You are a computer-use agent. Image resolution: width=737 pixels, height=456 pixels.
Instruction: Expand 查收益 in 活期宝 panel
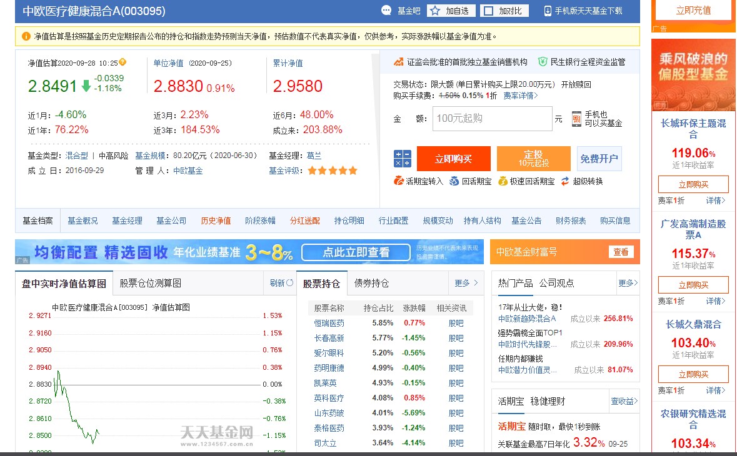tap(624, 401)
